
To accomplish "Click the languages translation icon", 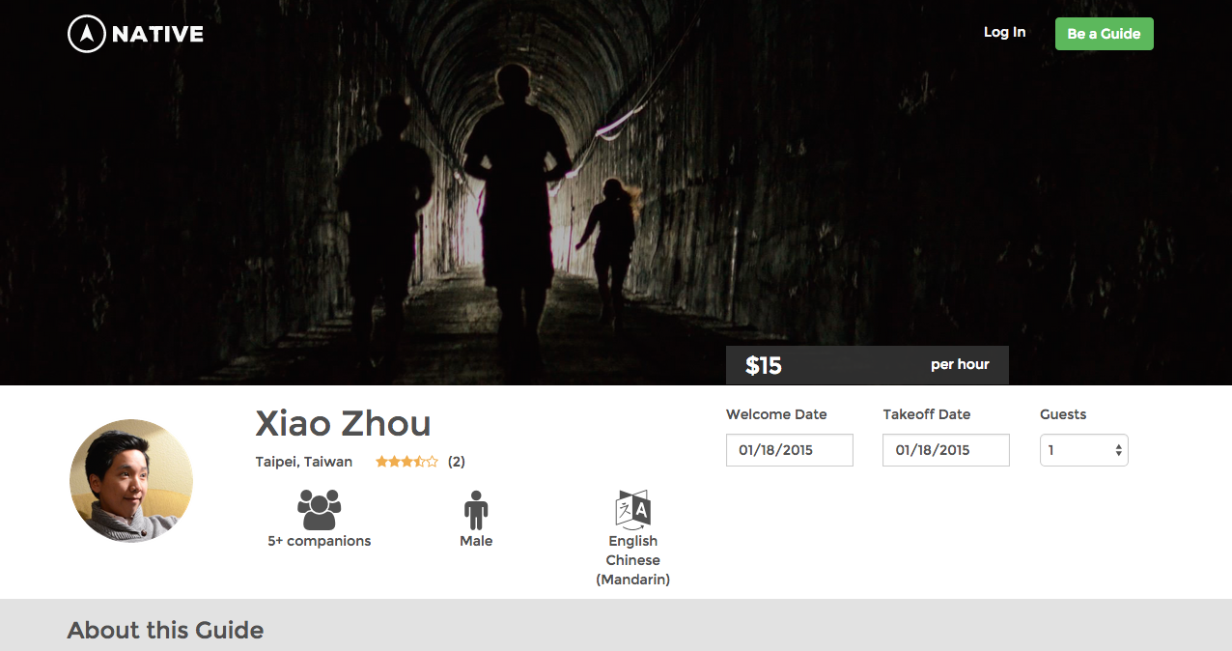I will pyautogui.click(x=633, y=509).
